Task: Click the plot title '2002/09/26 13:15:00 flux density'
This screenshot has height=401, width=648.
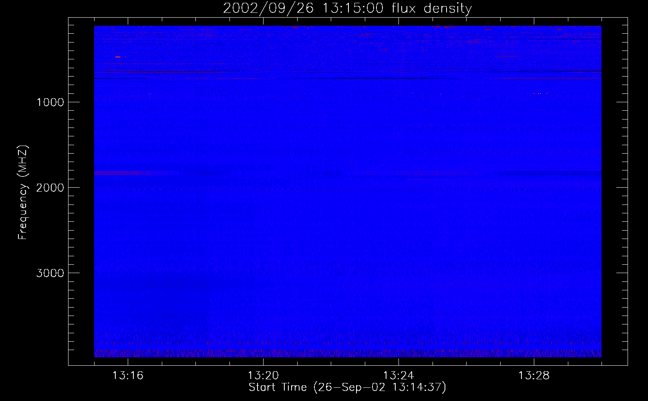Action: tap(347, 8)
